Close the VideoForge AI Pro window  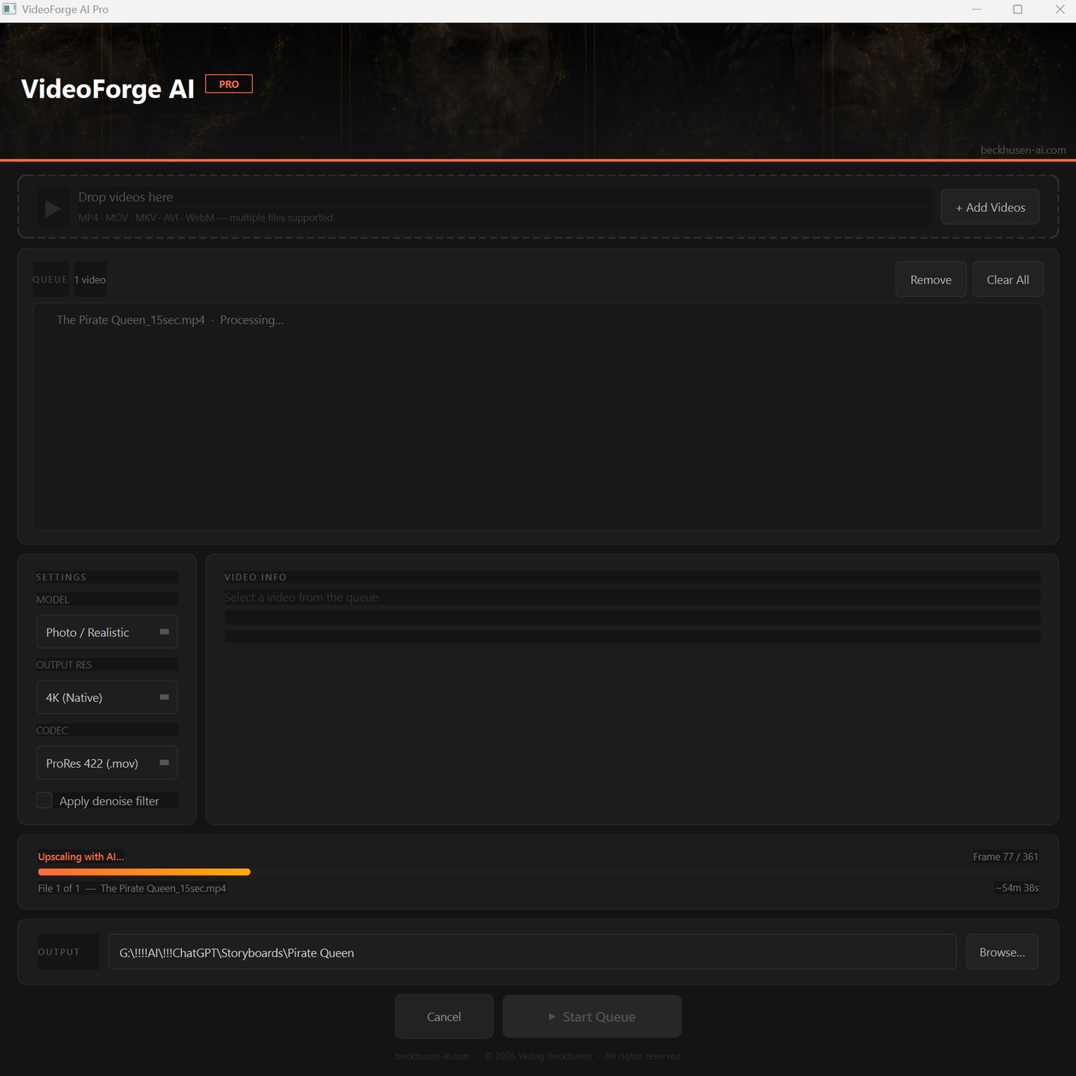[1060, 9]
